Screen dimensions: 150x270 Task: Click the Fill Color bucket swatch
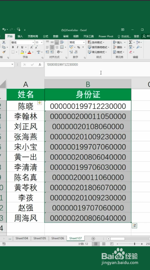22,52
